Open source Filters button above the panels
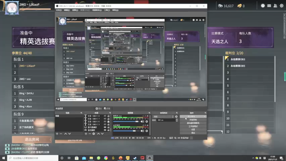This screenshot has height=161, width=286. click(107, 109)
